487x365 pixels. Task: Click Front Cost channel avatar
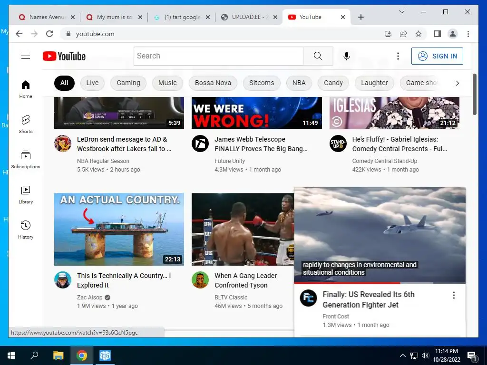click(x=308, y=298)
